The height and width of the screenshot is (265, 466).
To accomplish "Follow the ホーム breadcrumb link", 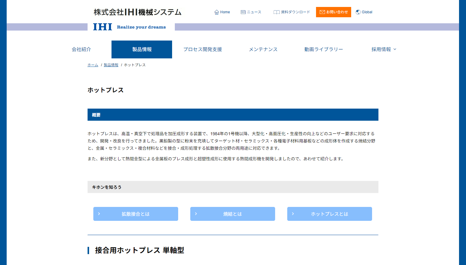I will point(93,65).
